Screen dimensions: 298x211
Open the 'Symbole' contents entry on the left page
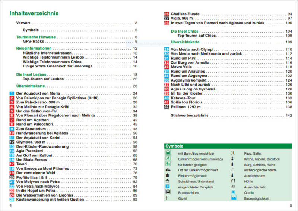coord(80,30)
